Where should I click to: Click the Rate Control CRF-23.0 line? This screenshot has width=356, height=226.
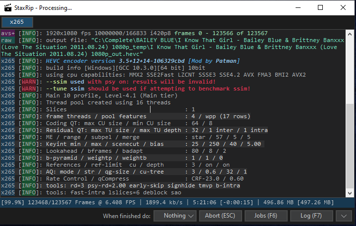(x=122, y=179)
